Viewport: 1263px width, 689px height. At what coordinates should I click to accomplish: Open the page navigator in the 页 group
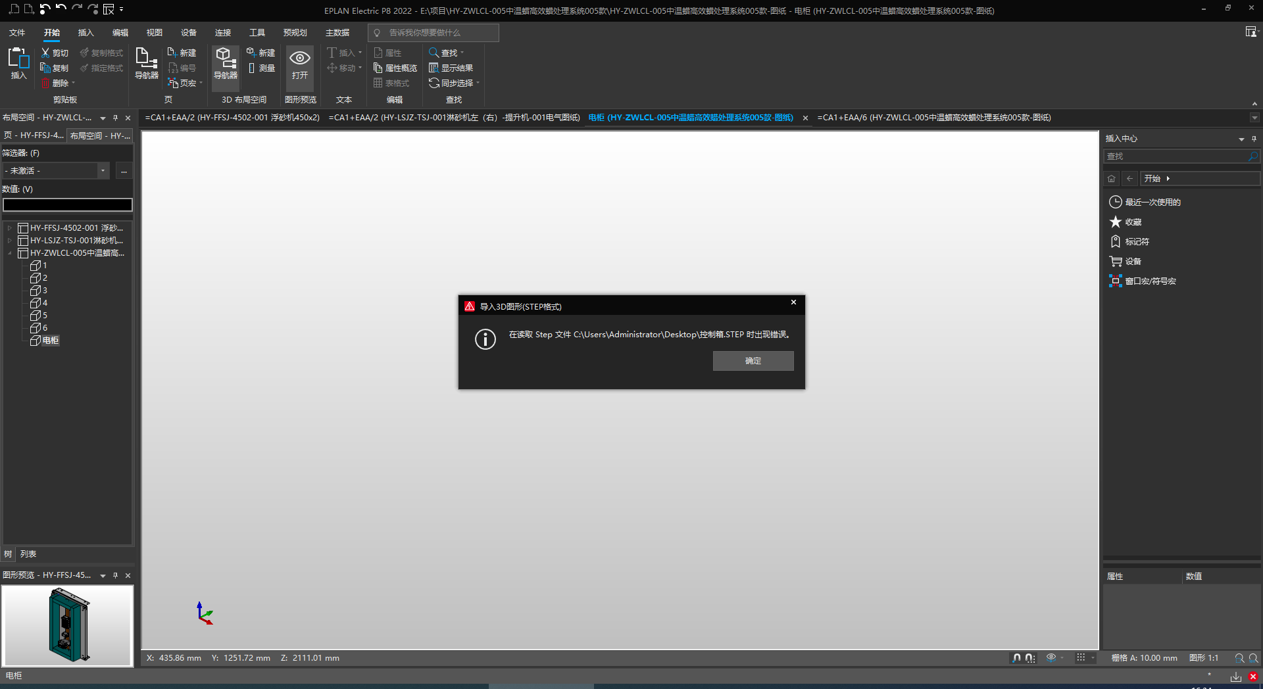click(x=146, y=63)
